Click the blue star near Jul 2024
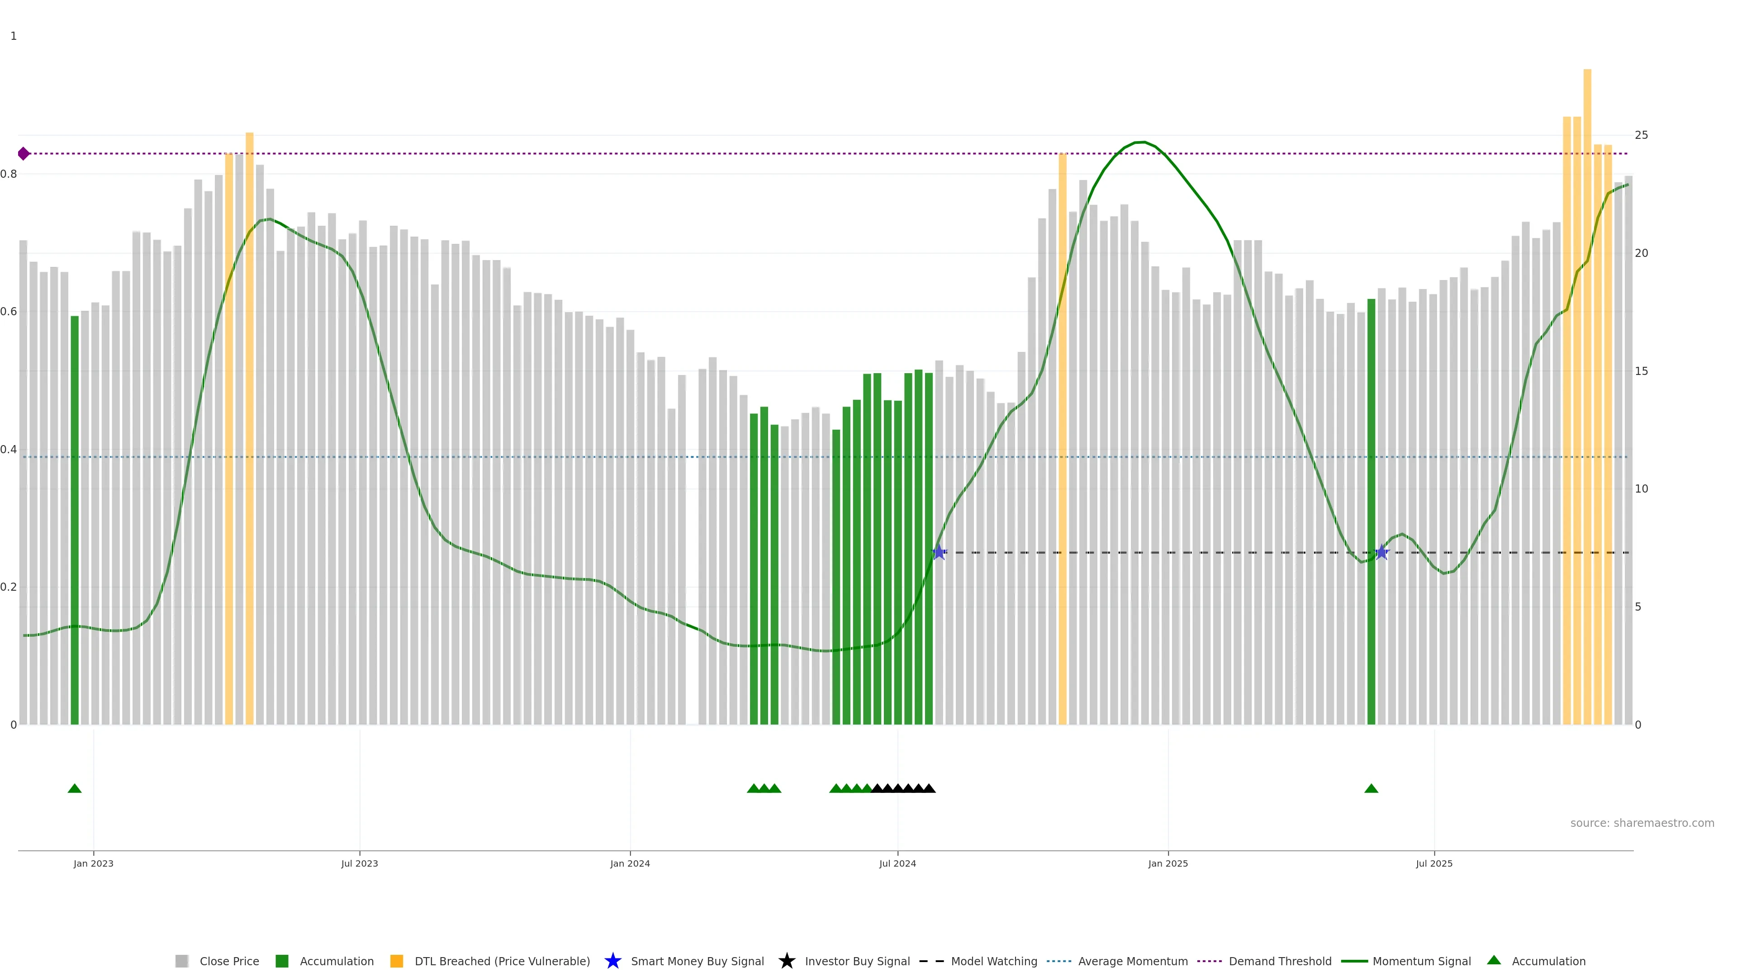Image resolution: width=1737 pixels, height=977 pixels. click(x=939, y=552)
